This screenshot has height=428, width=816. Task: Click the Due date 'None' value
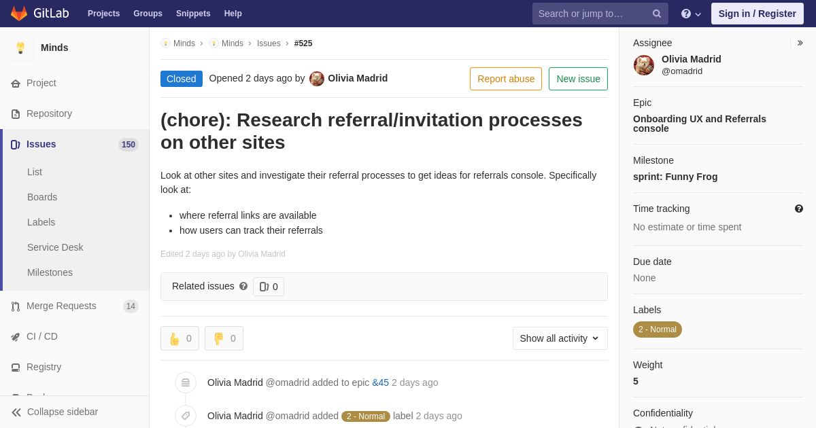(x=644, y=278)
